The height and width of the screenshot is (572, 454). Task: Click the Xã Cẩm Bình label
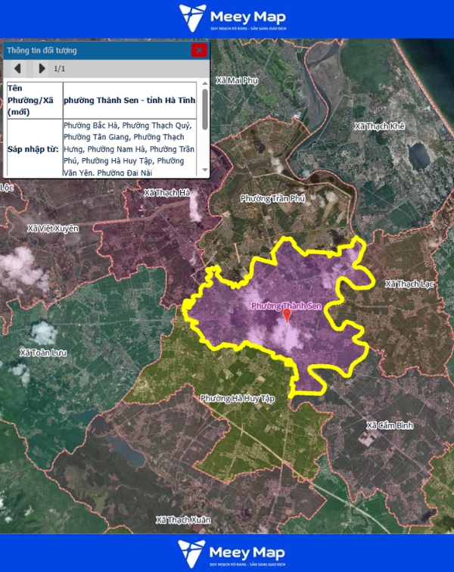pyautogui.click(x=390, y=425)
